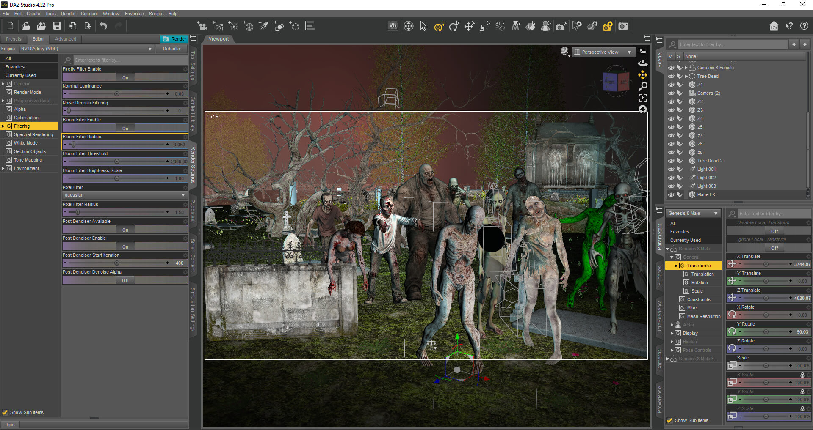Select the Rotate tool
This screenshot has height=430, width=813.
tap(454, 26)
